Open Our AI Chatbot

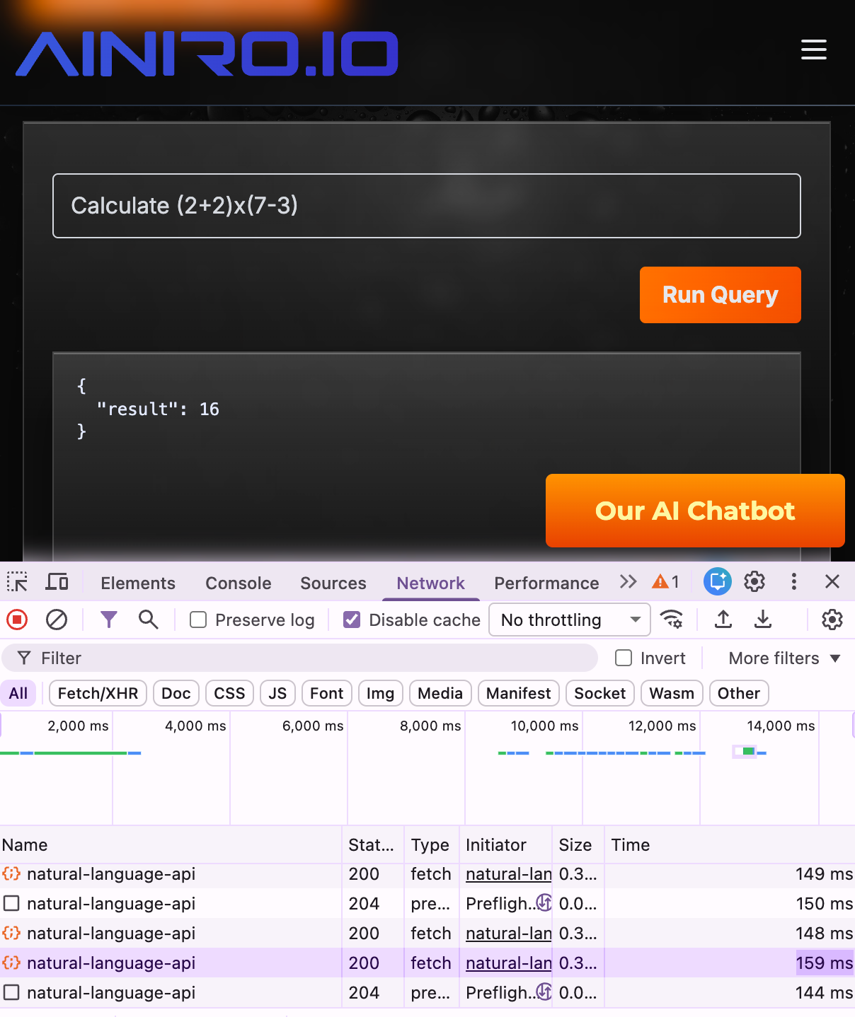coord(694,511)
